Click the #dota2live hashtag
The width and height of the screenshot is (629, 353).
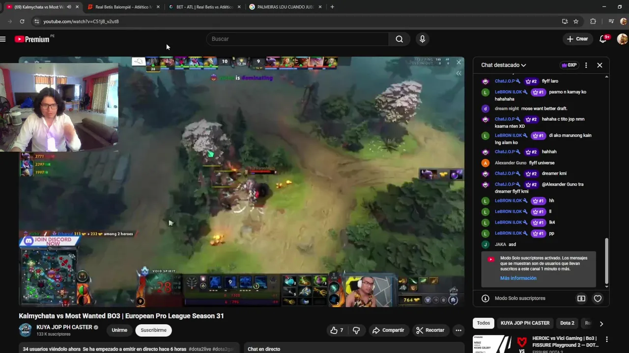200,349
